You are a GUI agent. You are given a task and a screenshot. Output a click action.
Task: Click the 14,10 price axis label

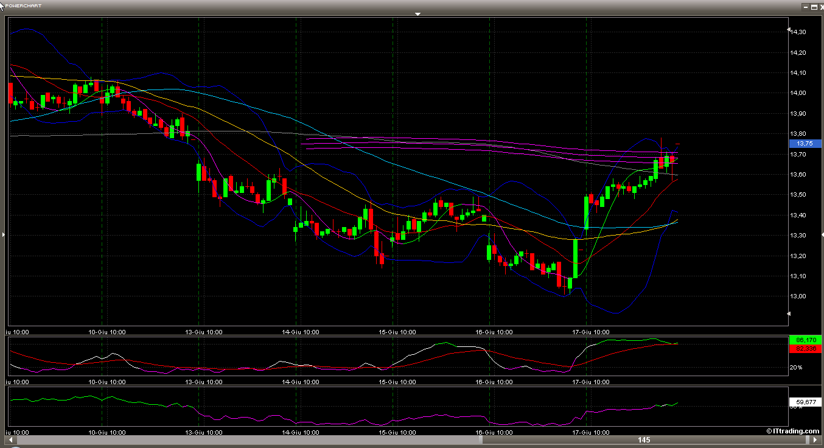798,72
